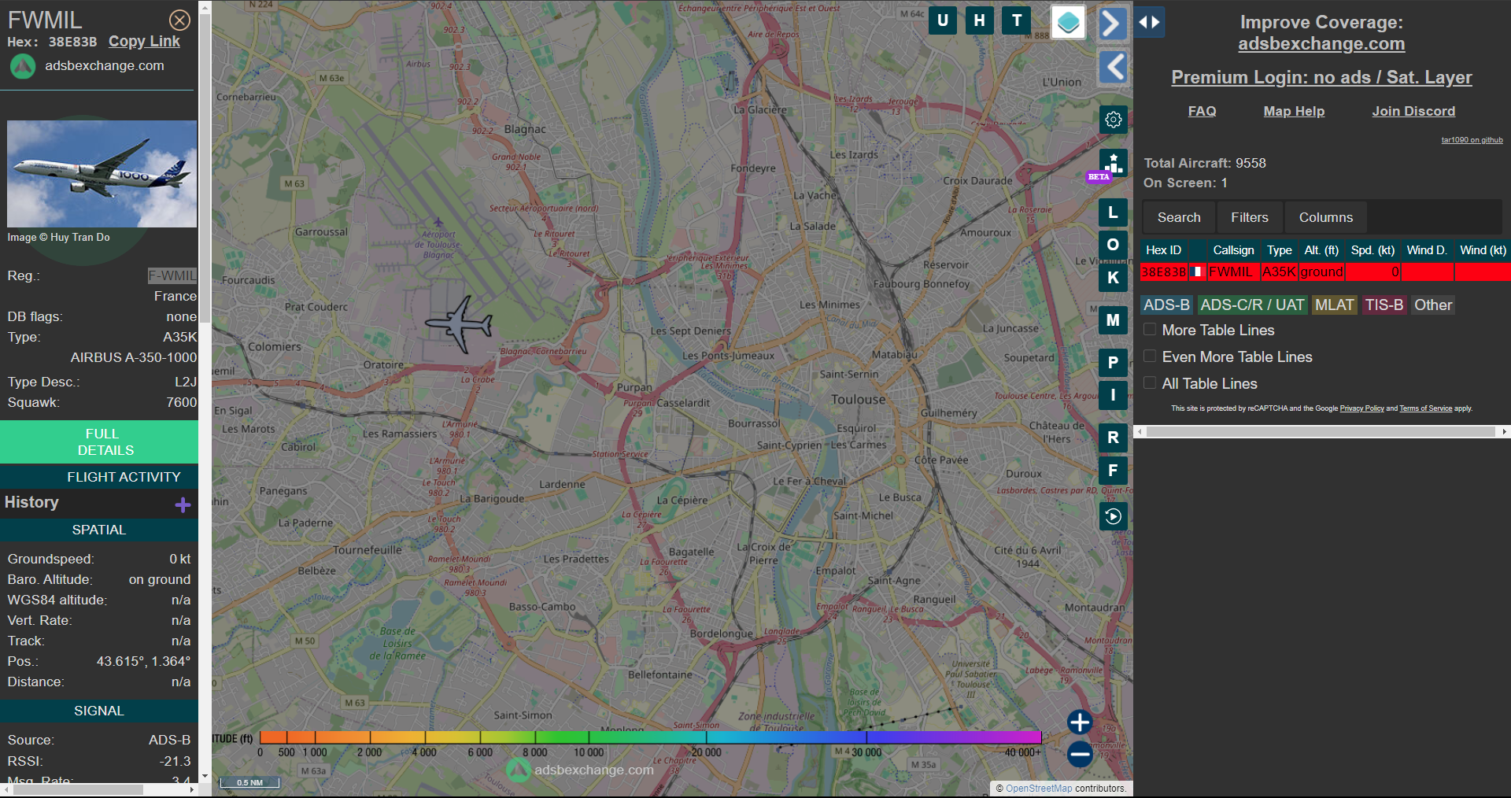
Task: Open the history replay icon
Action: pyautogui.click(x=1113, y=516)
